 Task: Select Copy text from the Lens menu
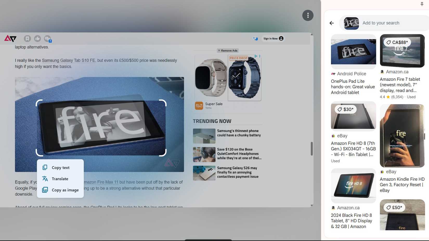click(x=60, y=168)
